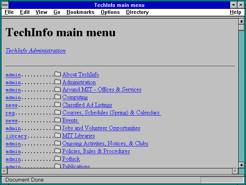Open the About TechInfo link
Viewport: 246px width, 185px height.
[x=81, y=74]
